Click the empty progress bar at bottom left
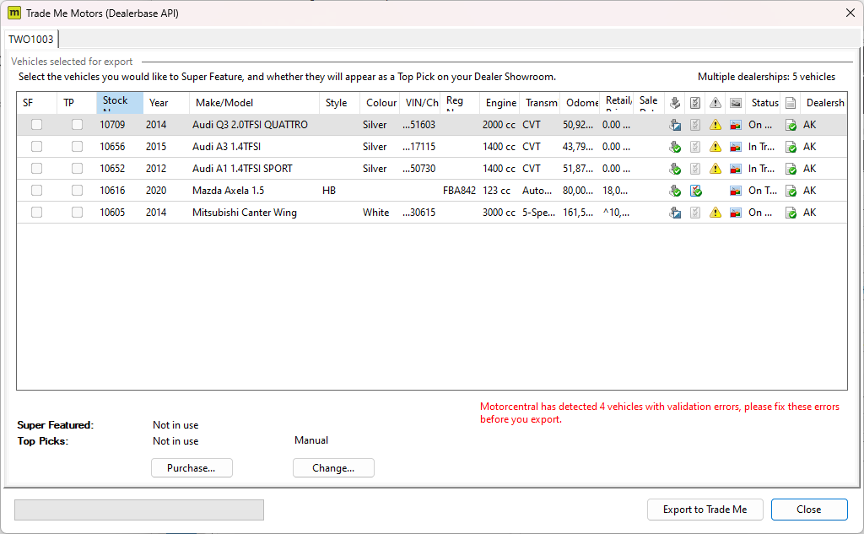 pyautogui.click(x=139, y=510)
